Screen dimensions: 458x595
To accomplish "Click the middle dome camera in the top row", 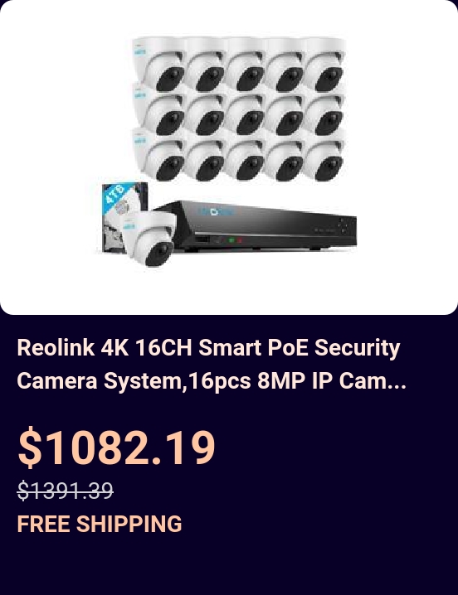I will click(x=245, y=65).
